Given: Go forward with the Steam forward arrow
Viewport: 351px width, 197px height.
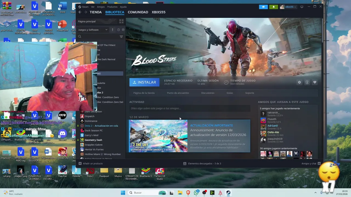Looking at the screenshot, I should point(86,12).
